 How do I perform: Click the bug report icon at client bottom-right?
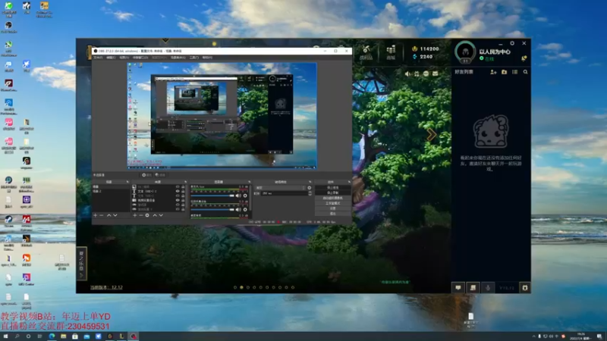(524, 288)
